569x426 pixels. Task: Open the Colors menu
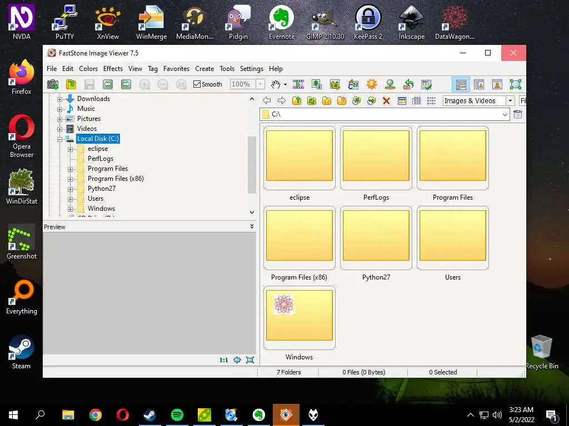88,68
